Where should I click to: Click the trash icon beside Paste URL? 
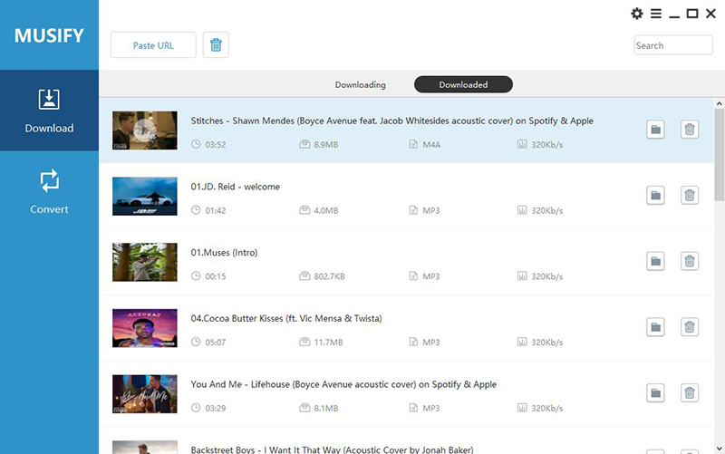216,44
